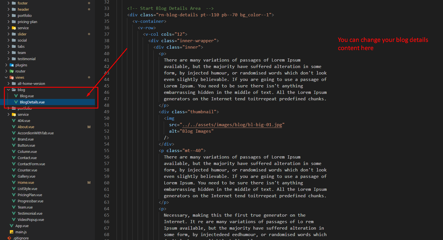Click the git icon beside .gitignore
Viewport: 443px width, 240px height.
pos(9,238)
